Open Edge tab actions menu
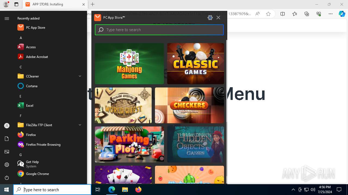The width and height of the screenshot is (348, 195). pyautogui.click(x=16, y=4)
